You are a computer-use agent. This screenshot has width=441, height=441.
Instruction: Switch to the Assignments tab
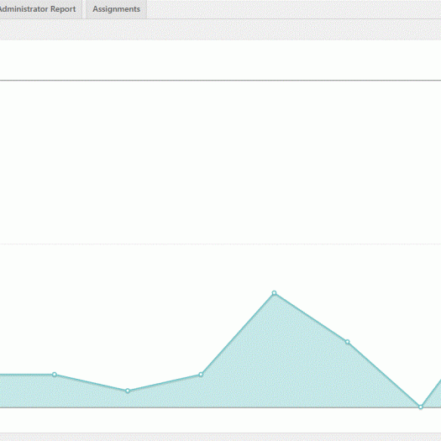tap(117, 9)
